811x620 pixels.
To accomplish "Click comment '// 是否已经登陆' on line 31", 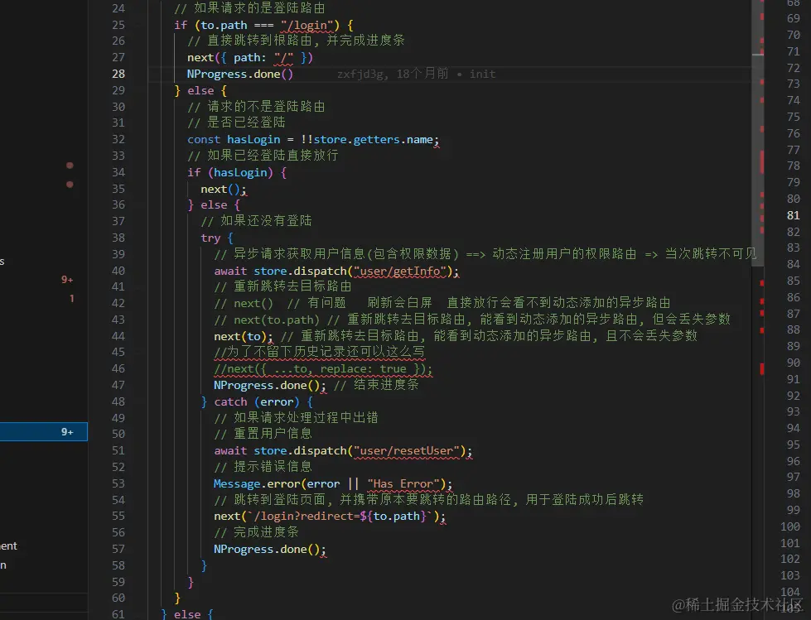I will coord(236,123).
